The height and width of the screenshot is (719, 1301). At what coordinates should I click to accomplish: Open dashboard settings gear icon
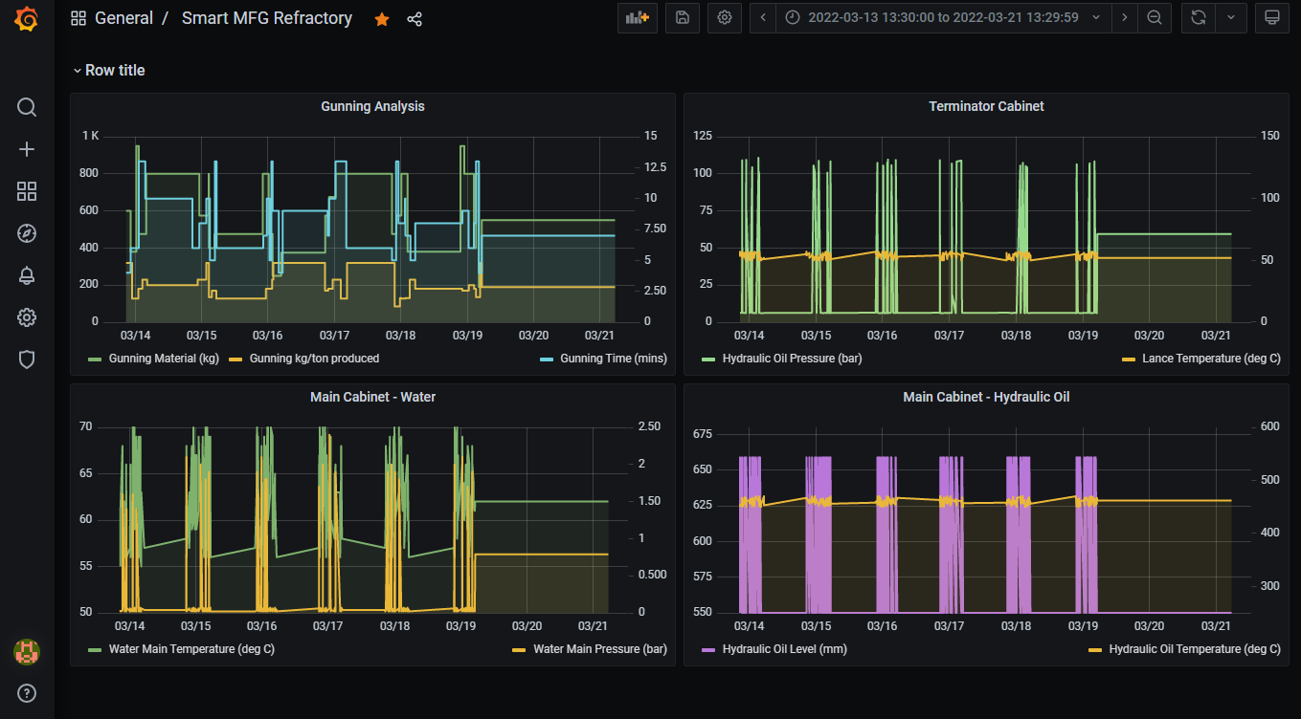point(724,17)
